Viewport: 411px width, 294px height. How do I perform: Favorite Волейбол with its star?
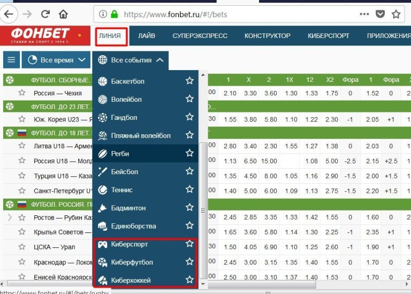click(x=189, y=99)
